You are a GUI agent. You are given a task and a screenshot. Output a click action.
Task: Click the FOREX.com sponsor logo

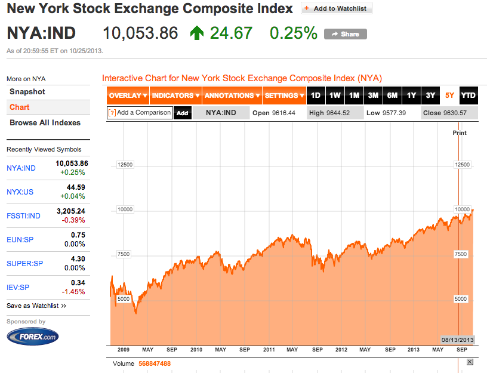coord(32,336)
